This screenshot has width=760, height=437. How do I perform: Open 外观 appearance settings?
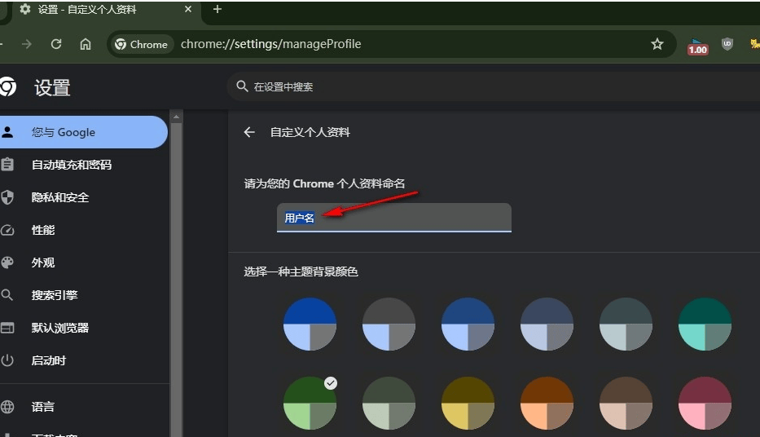click(x=43, y=263)
